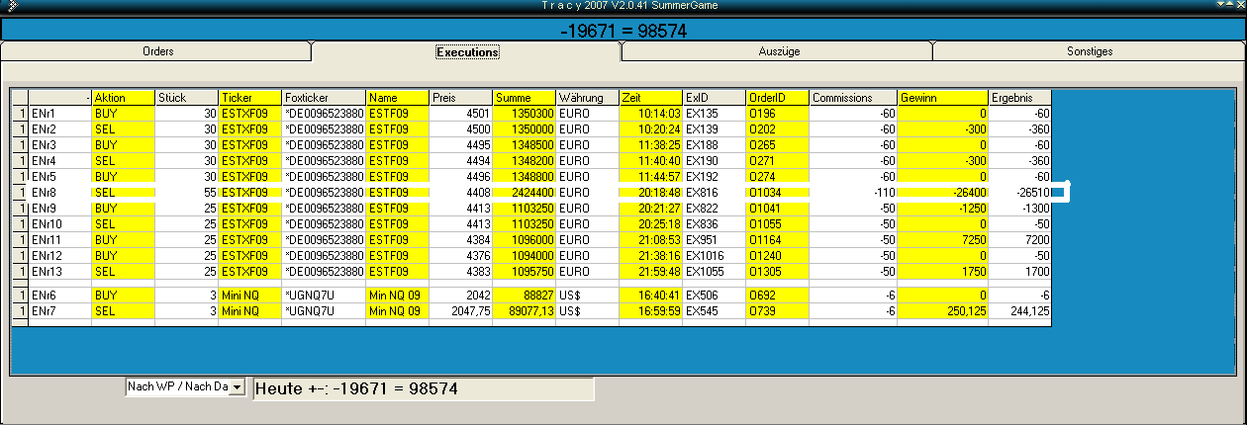
Task: Click the row selector beside ENr1
Action: point(20,114)
